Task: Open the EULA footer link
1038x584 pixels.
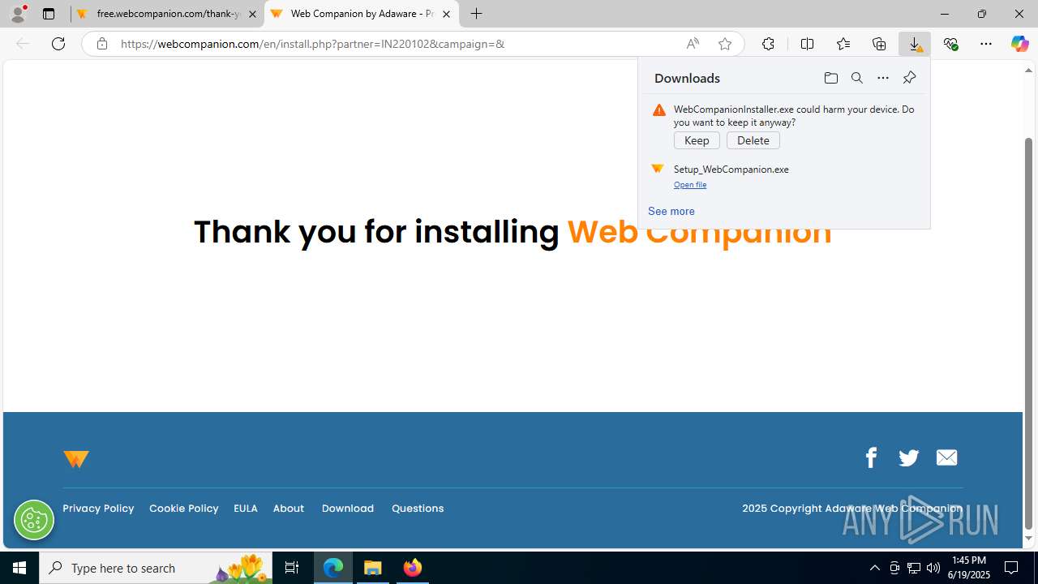Action: 246,509
